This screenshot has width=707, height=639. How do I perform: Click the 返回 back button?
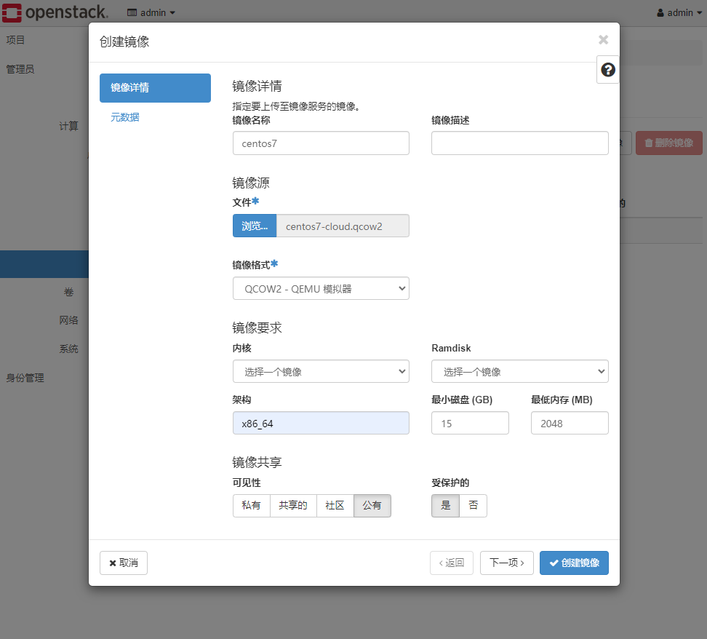tap(452, 563)
